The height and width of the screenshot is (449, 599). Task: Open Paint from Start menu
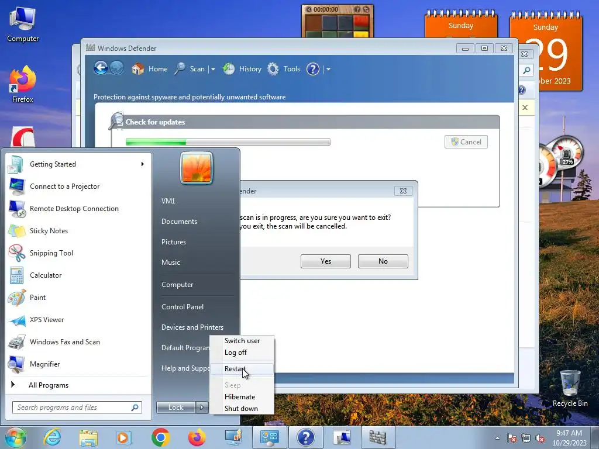coord(78,298)
